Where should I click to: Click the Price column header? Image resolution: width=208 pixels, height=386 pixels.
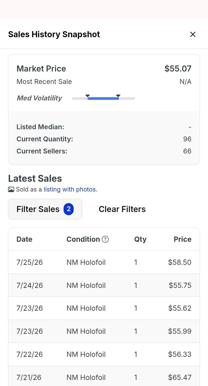point(183,239)
